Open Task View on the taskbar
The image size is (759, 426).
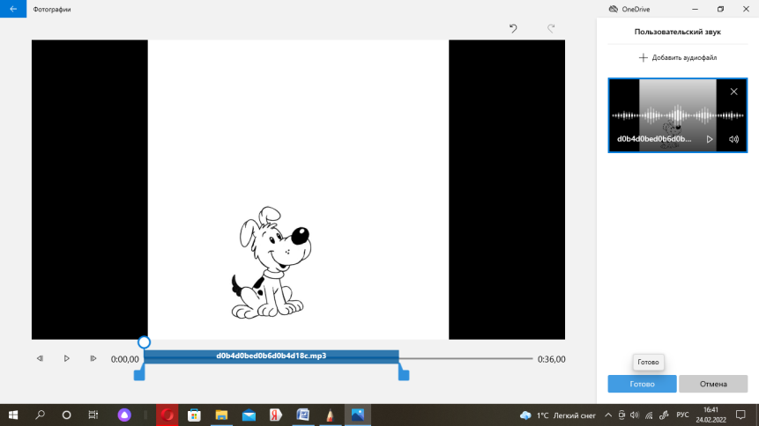click(x=93, y=415)
